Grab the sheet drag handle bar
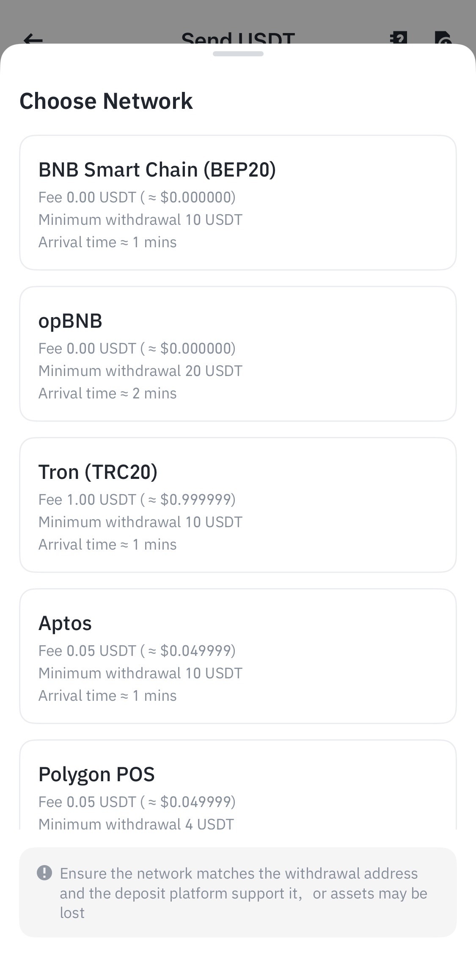 coord(238,54)
